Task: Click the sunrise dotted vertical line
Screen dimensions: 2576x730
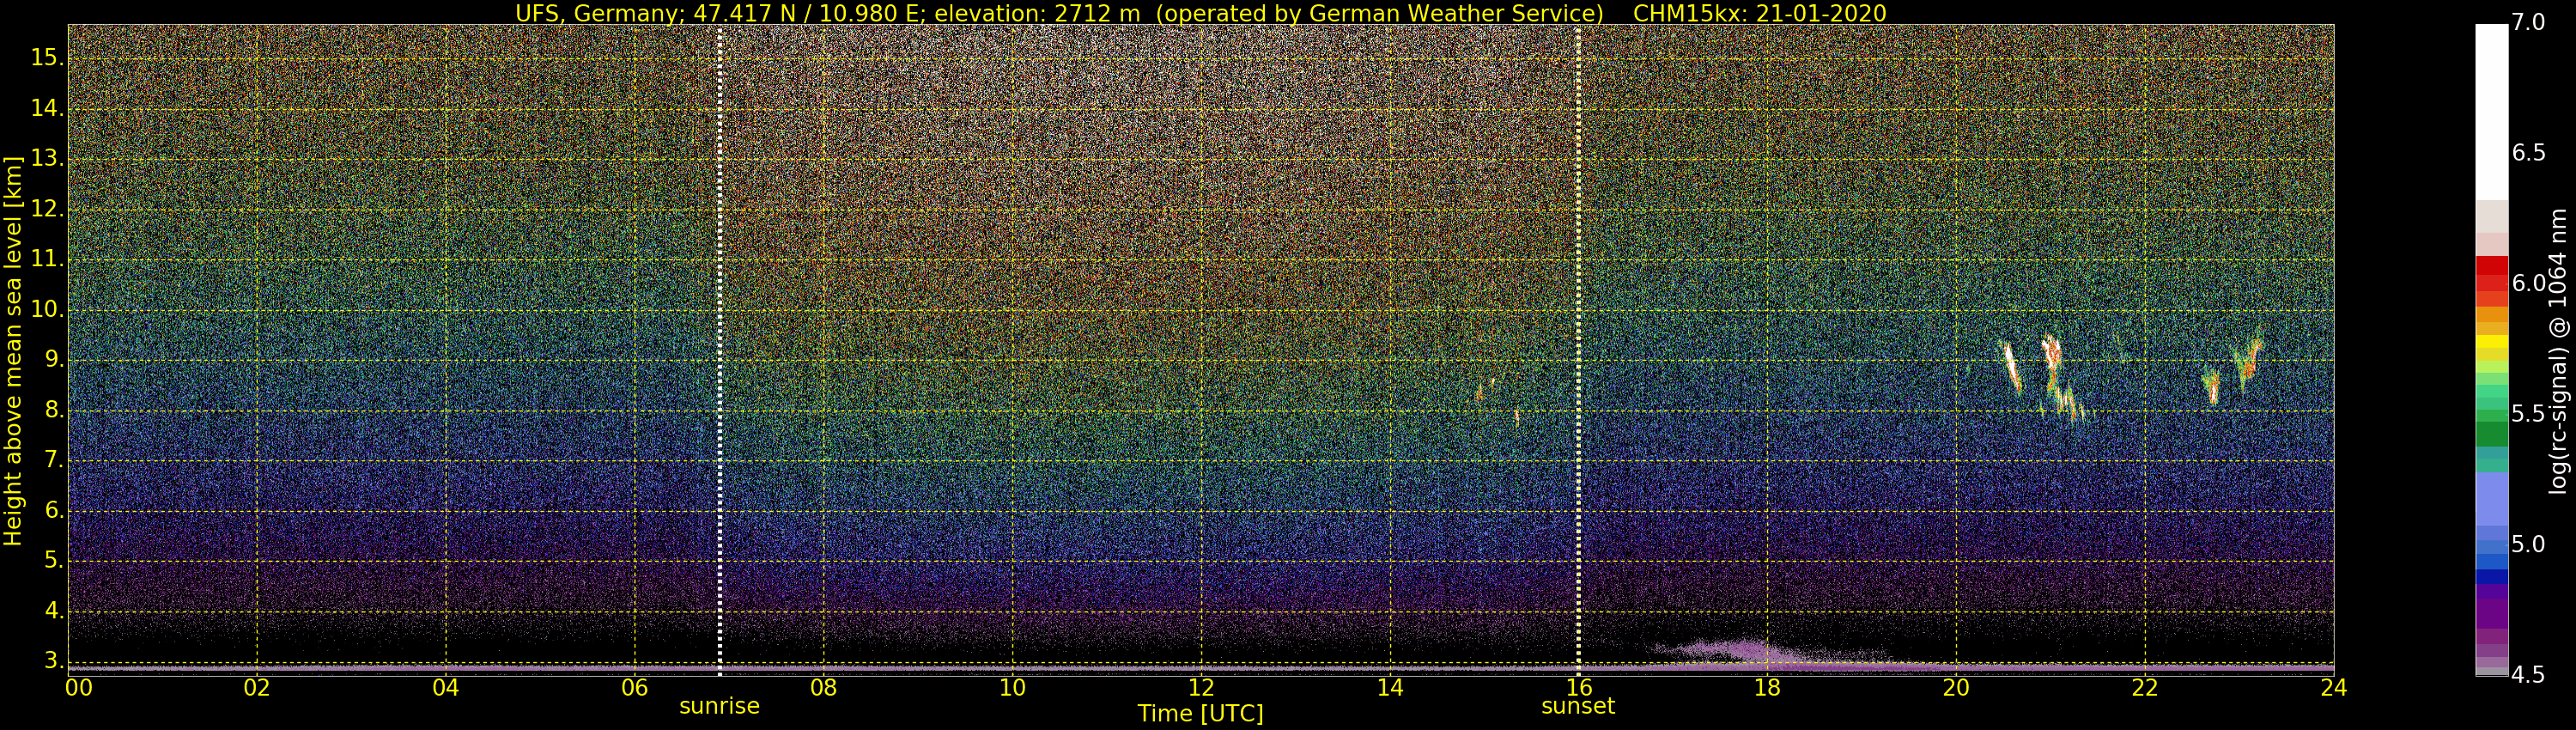Action: point(720,350)
